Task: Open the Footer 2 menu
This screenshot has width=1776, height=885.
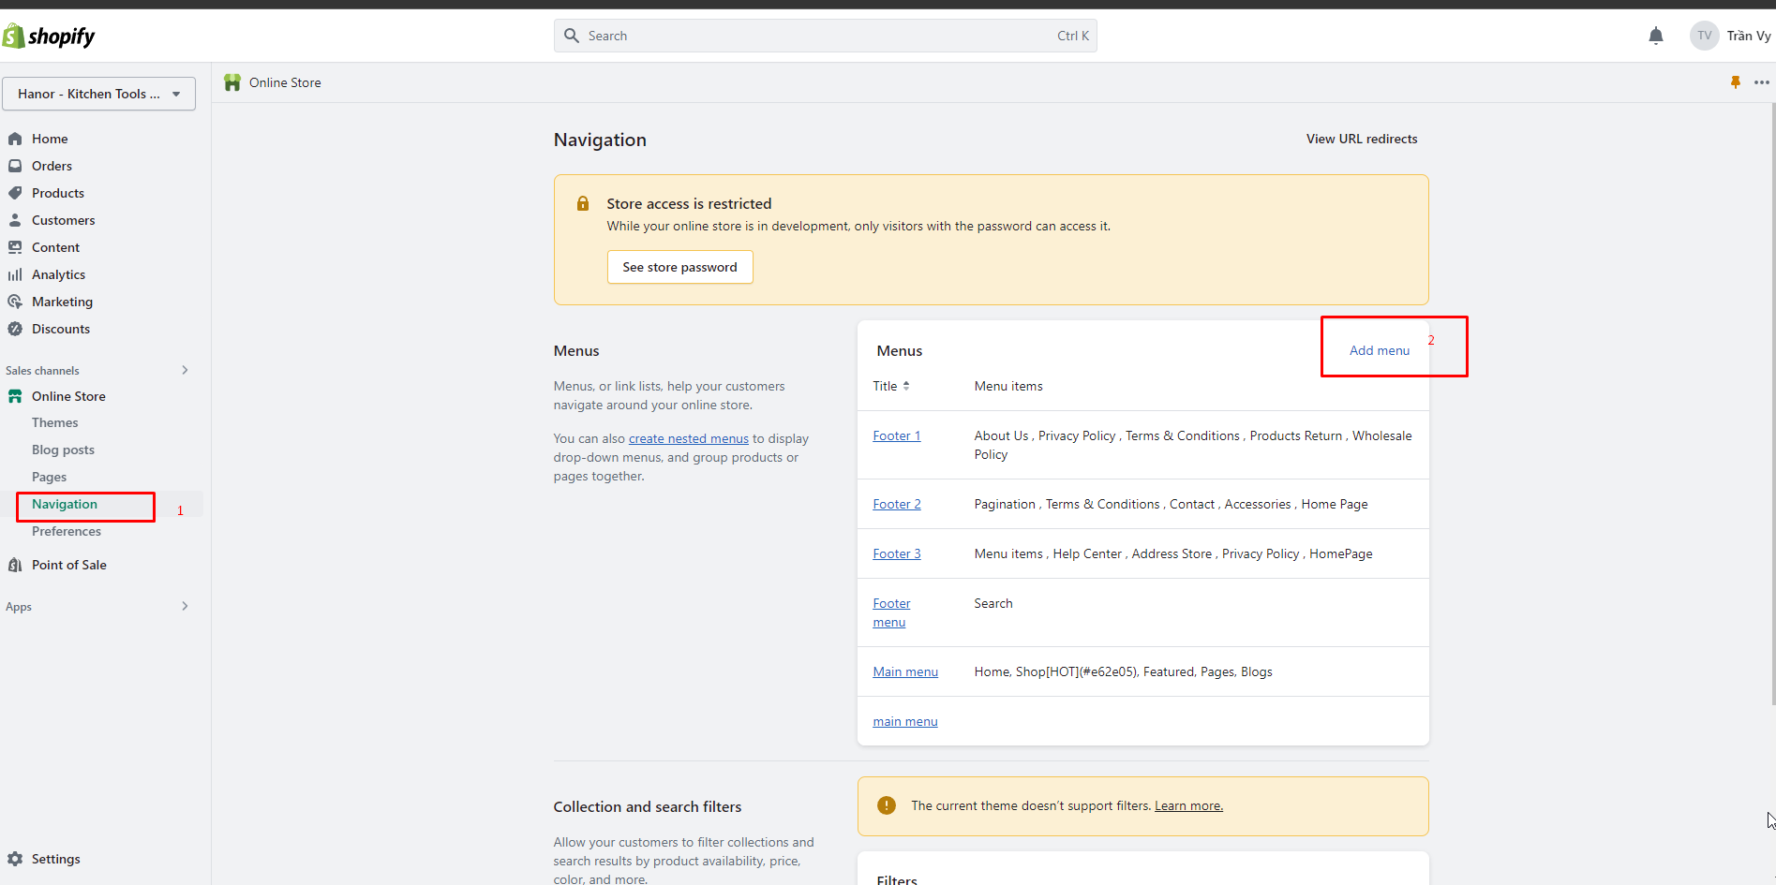Action: point(897,504)
